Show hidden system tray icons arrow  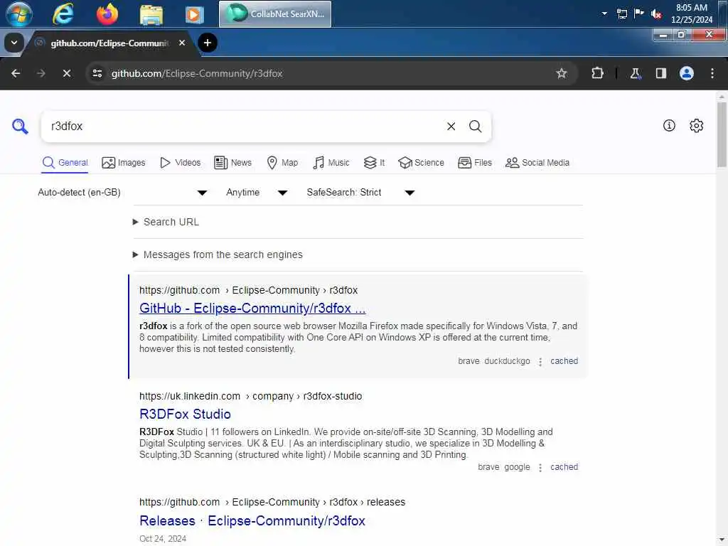tap(604, 14)
